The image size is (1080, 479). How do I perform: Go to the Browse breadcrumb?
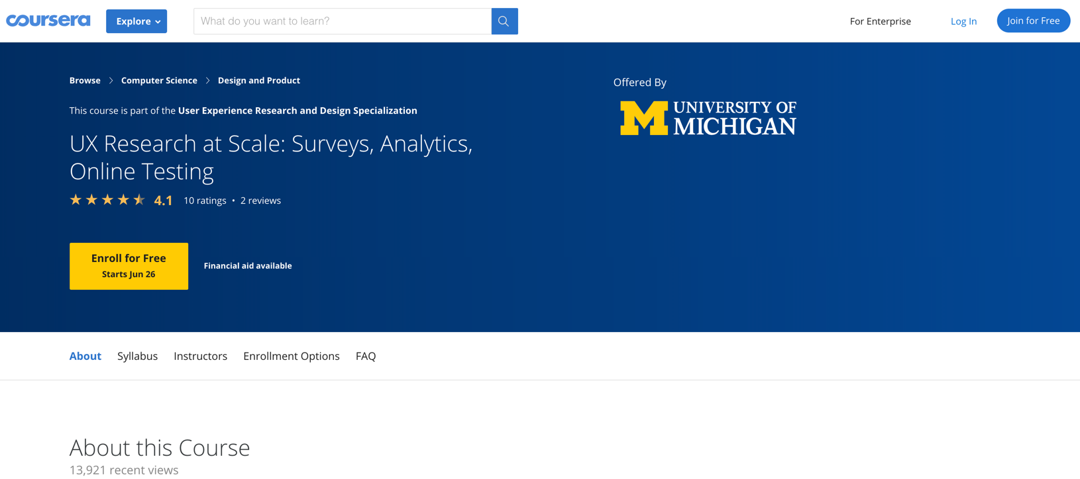tap(85, 80)
